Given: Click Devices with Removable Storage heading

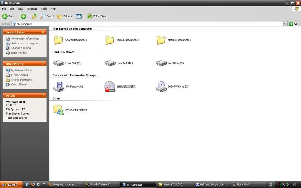Looking at the screenshot, I should click(x=74, y=75).
